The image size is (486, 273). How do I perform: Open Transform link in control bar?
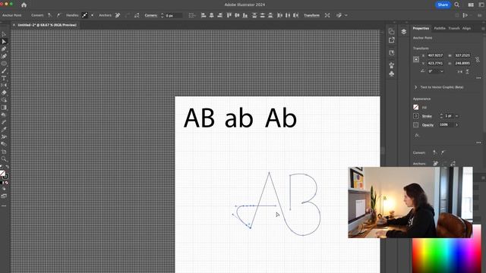tap(311, 15)
